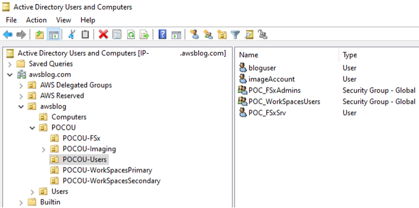Viewport: 419px width, 208px height.
Task: Click the awsblog.com domain icon
Action: [21, 74]
